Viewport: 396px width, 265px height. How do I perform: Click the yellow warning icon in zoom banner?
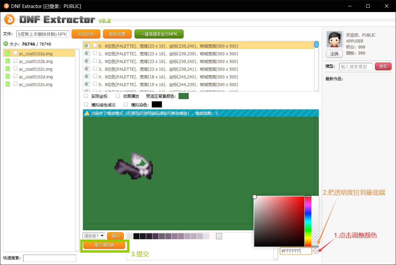[87, 113]
